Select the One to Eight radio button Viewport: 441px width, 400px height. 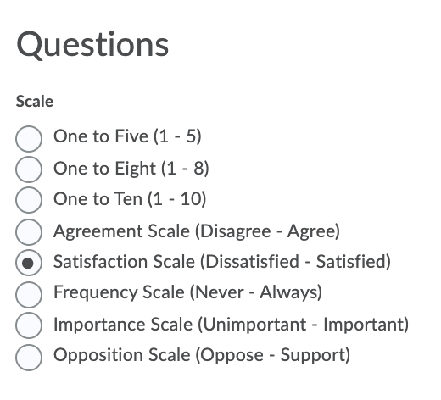coord(29,169)
